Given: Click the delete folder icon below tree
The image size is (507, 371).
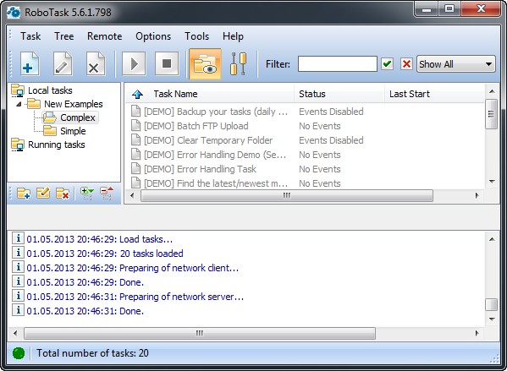Looking at the screenshot, I should [x=63, y=194].
